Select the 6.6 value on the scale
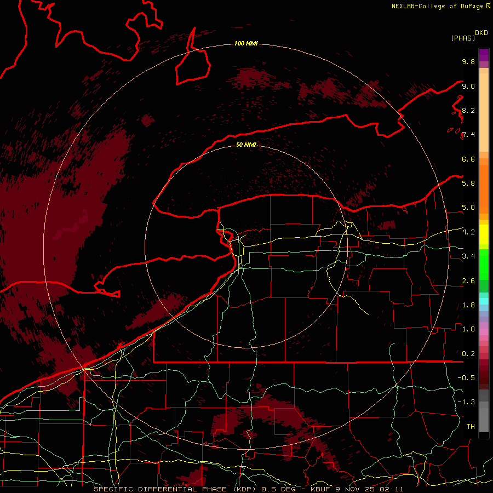 point(468,159)
